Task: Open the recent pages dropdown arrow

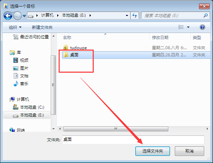Action: click(24, 16)
